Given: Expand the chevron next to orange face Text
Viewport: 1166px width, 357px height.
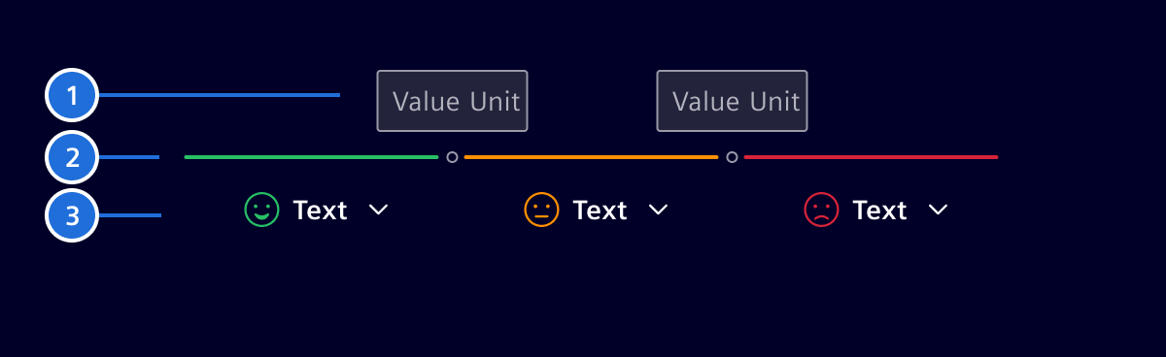Looking at the screenshot, I should (x=659, y=210).
